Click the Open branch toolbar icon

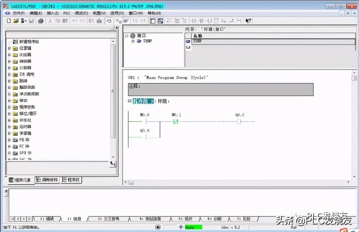pyautogui.click(x=224, y=21)
